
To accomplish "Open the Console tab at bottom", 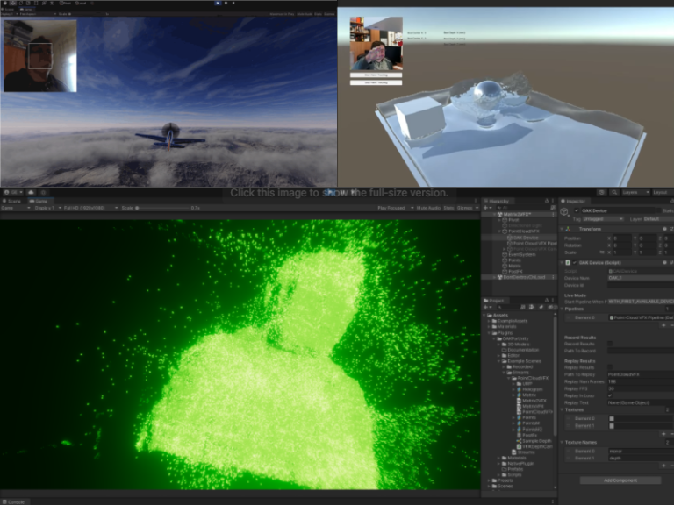I will click(x=14, y=501).
